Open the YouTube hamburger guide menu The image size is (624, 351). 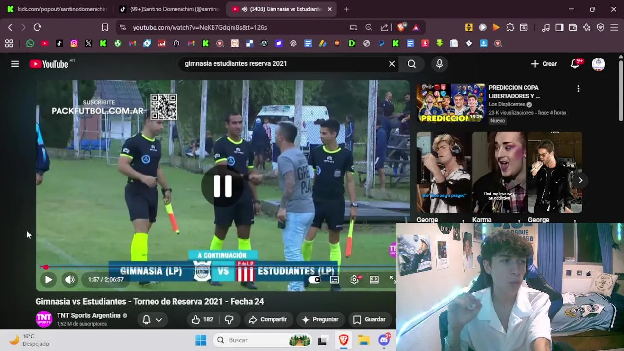coord(15,64)
